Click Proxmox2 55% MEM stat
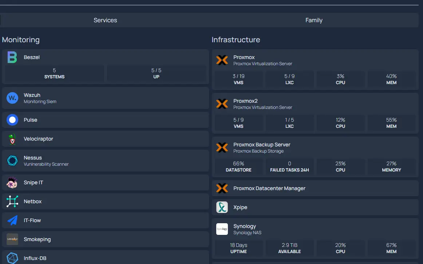 (x=391, y=123)
